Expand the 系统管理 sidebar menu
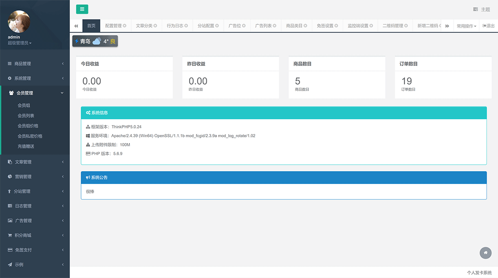 point(35,78)
